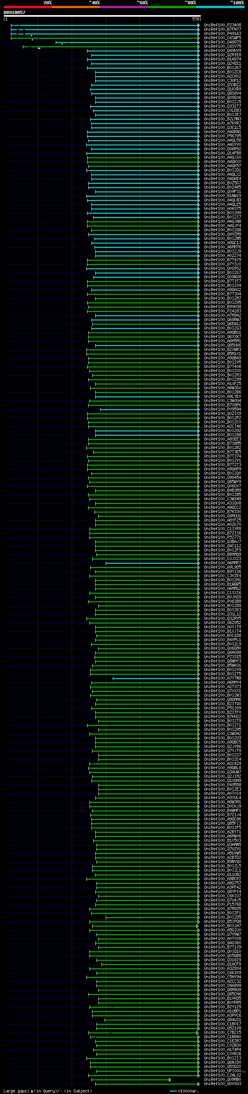Open hit UniRef100_P49163
248x1094 pixels.
click(x=222, y=33)
